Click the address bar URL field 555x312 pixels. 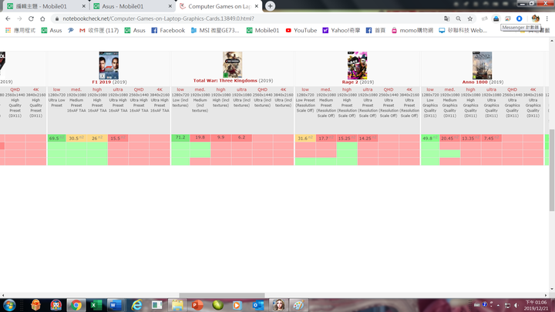(x=247, y=18)
